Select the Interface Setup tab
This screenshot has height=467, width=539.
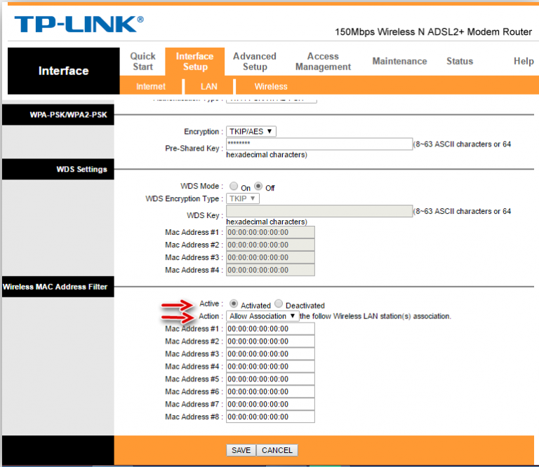tap(195, 62)
